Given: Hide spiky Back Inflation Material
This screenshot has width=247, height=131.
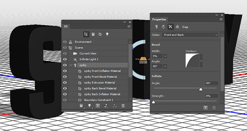Looking at the screenshot, I should [65, 94].
